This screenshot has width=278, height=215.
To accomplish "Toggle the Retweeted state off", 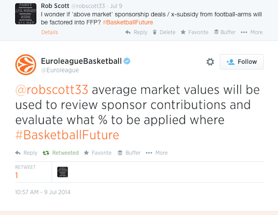I will pos(61,153).
